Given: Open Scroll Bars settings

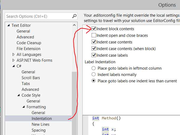Looking at the screenshot, I should 31,78.
